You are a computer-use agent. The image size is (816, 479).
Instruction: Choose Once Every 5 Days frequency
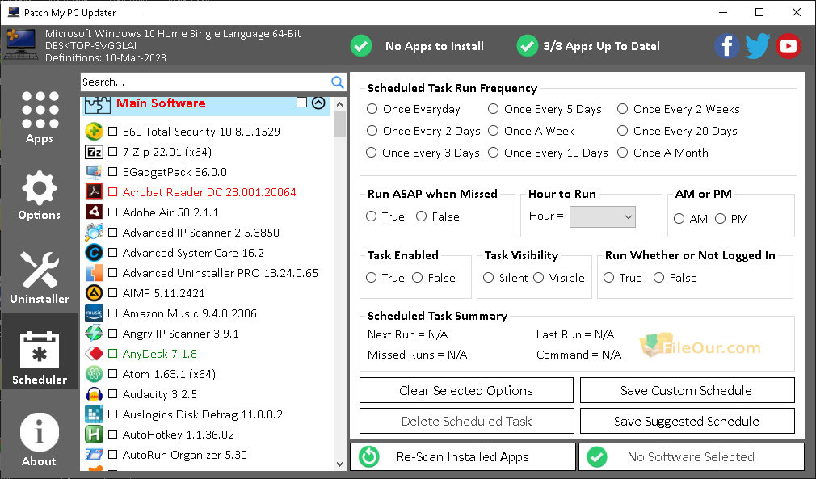coord(494,109)
